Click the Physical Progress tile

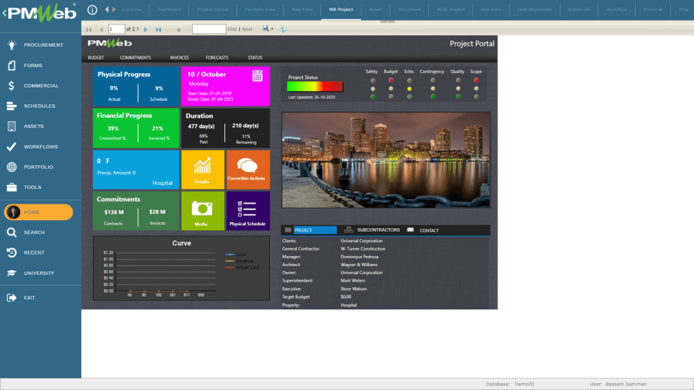(136, 86)
